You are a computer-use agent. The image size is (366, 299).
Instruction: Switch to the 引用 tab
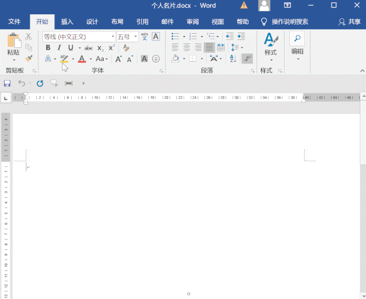(x=143, y=22)
